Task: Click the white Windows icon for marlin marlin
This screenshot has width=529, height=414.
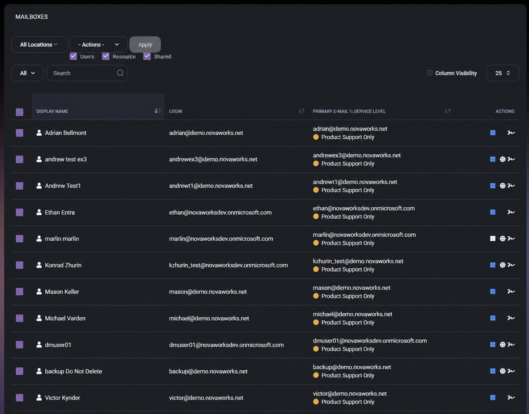Action: [493, 239]
